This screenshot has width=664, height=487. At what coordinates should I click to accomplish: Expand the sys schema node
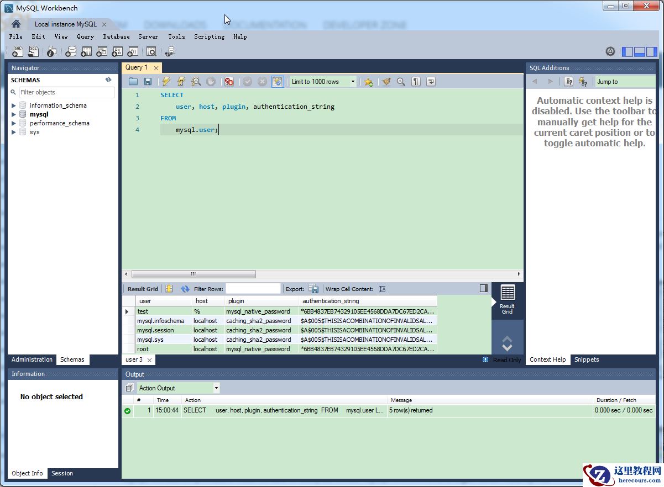tap(14, 132)
